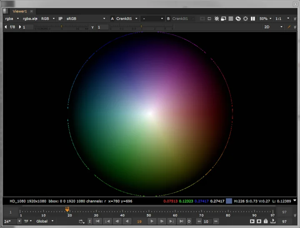Viewport: 300px width, 228px height.
Task: Click the pause viewer updates icon
Action: pyautogui.click(x=253, y=19)
